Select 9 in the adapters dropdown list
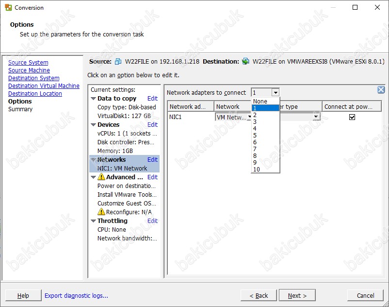 pos(265,162)
